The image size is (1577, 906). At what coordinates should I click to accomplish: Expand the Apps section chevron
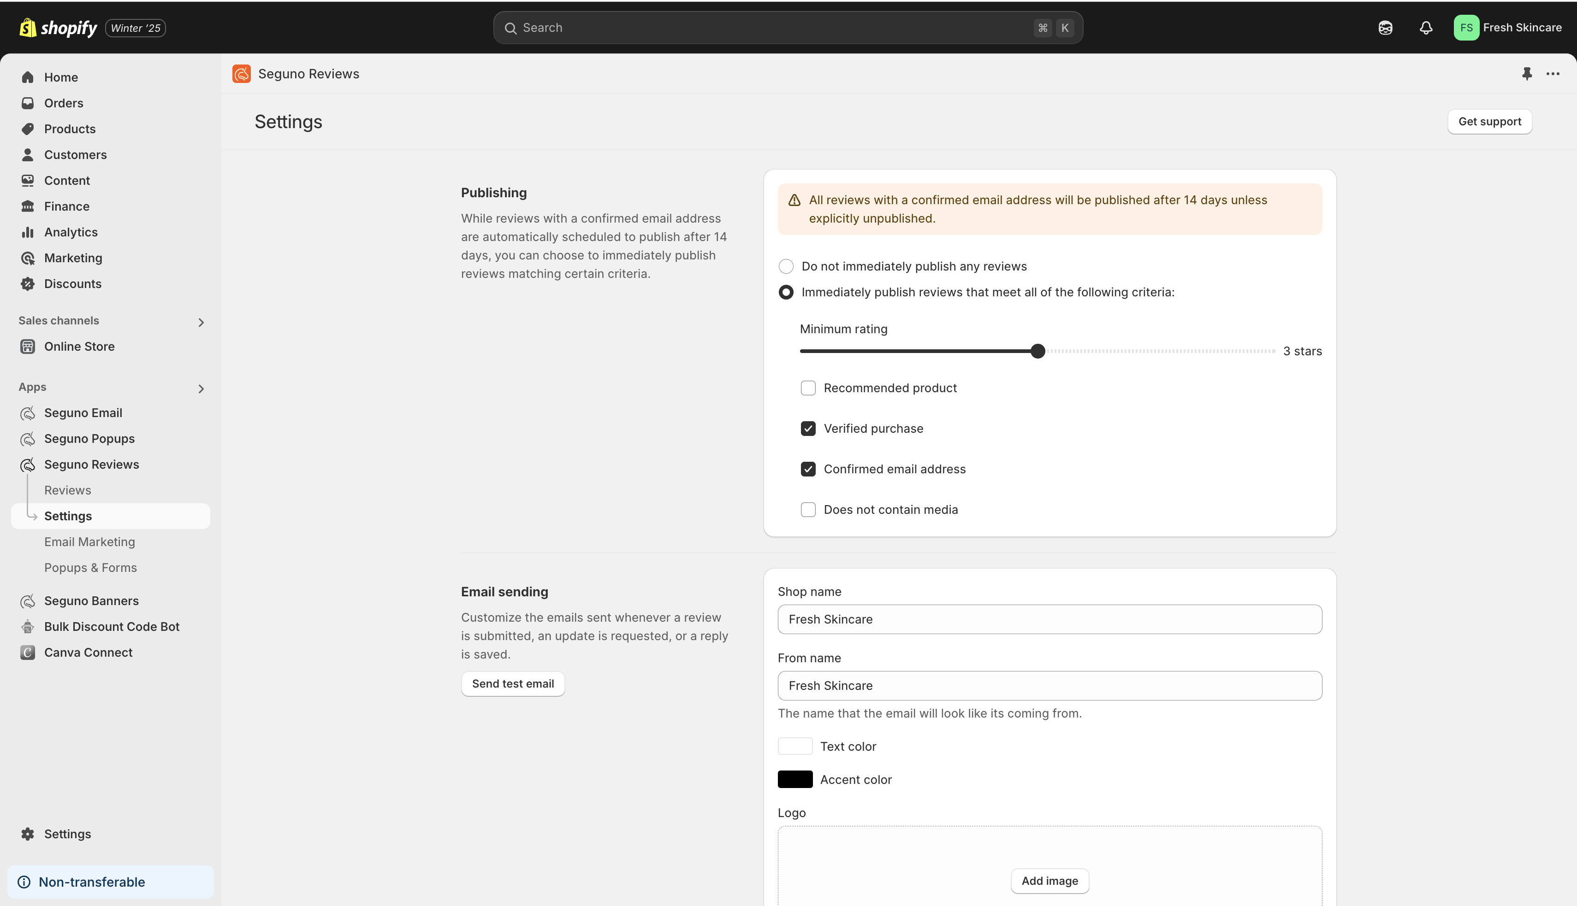point(201,389)
